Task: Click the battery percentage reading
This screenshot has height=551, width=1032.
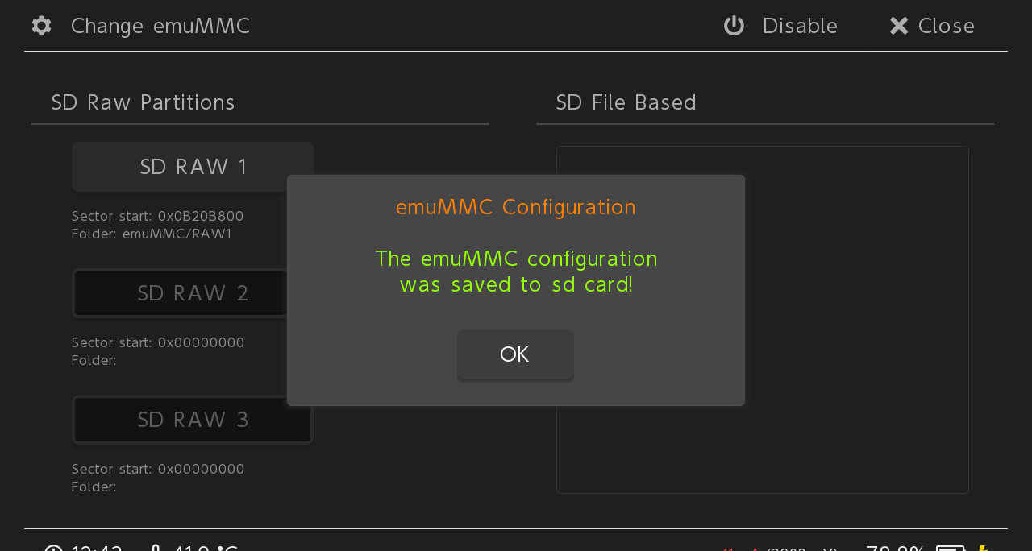Action: click(895, 548)
